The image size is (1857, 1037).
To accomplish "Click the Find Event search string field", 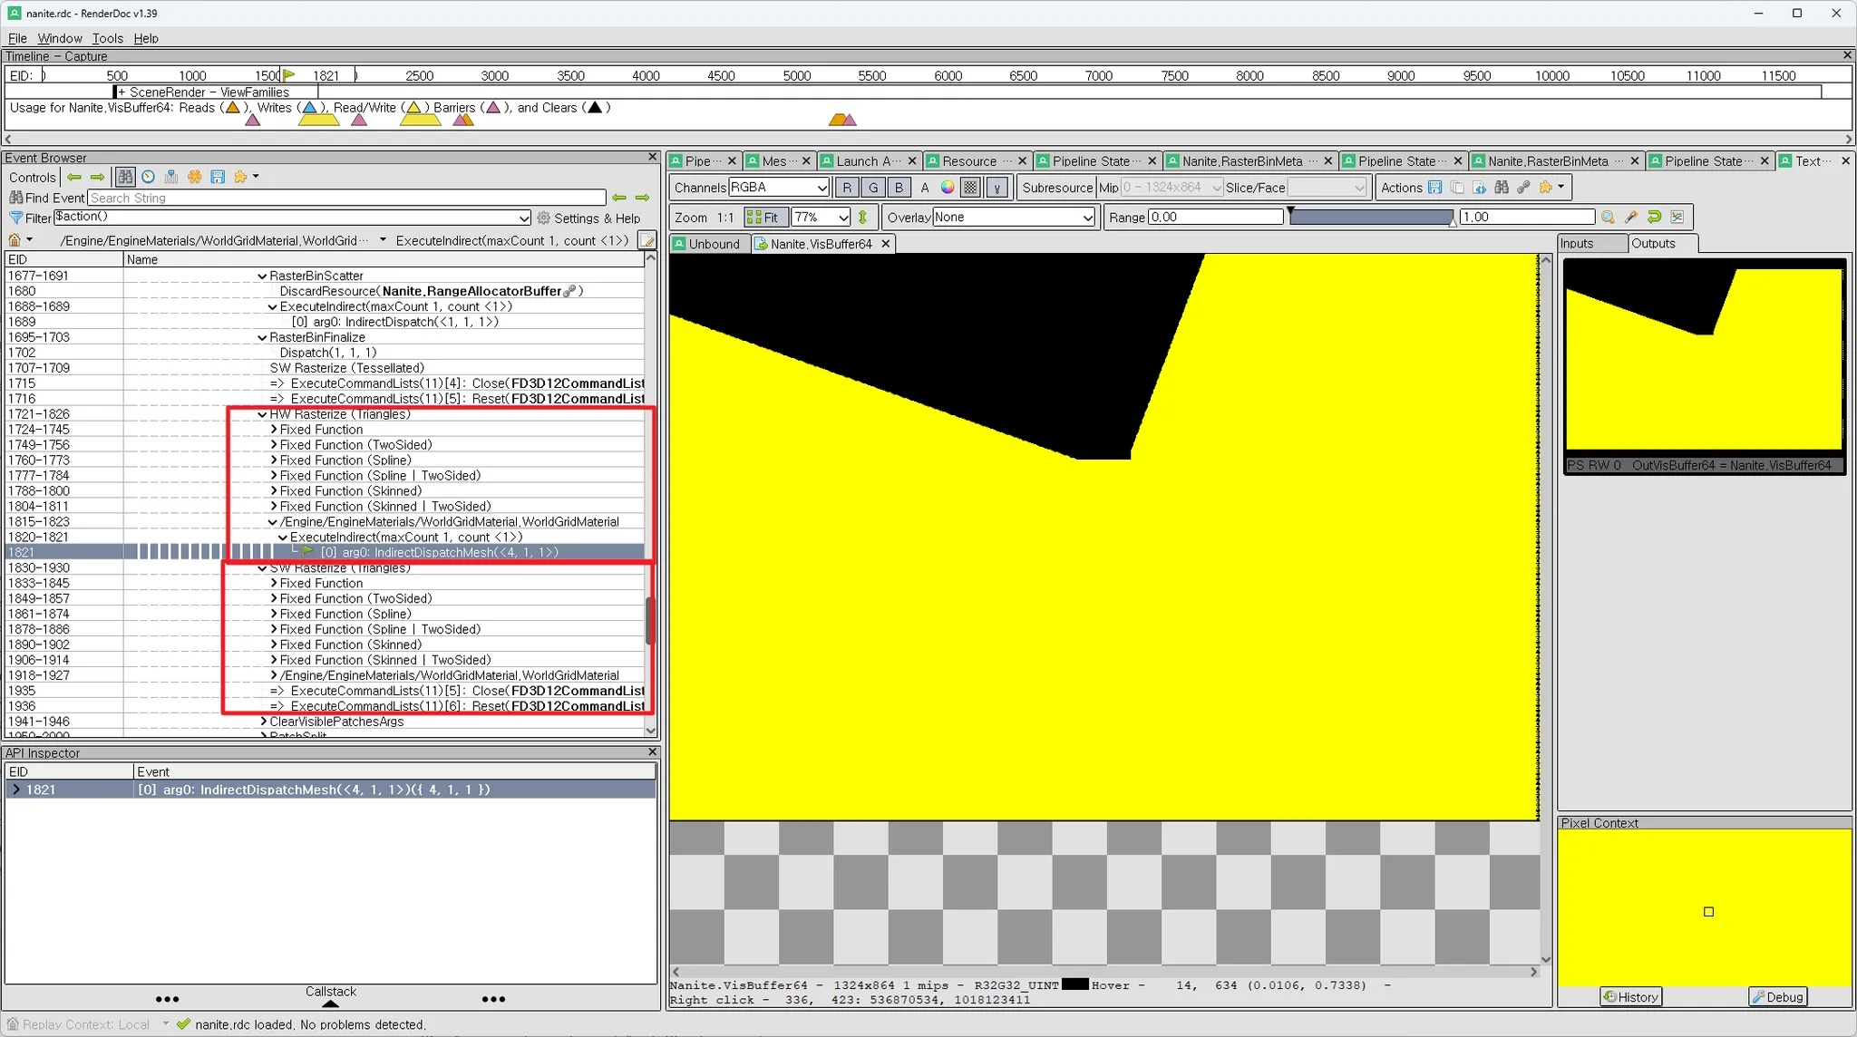I will (x=346, y=198).
